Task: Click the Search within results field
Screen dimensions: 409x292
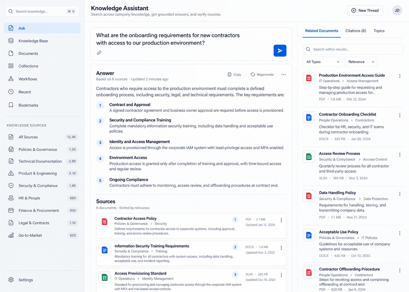Action: pos(353,49)
